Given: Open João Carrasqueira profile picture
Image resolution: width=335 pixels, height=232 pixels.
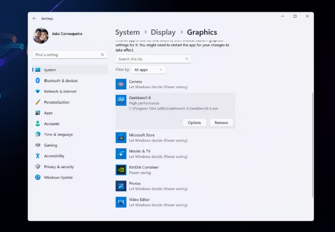Looking at the screenshot, I should 41,36.
